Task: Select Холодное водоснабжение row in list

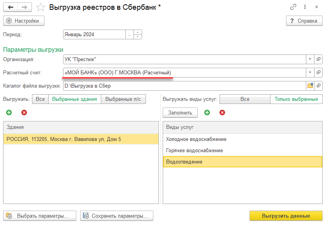Action: [x=196, y=139]
